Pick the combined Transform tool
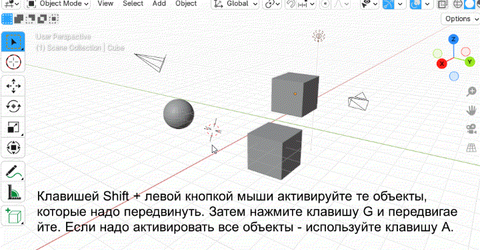This screenshot has width=480, height=250. pyautogui.click(x=13, y=148)
